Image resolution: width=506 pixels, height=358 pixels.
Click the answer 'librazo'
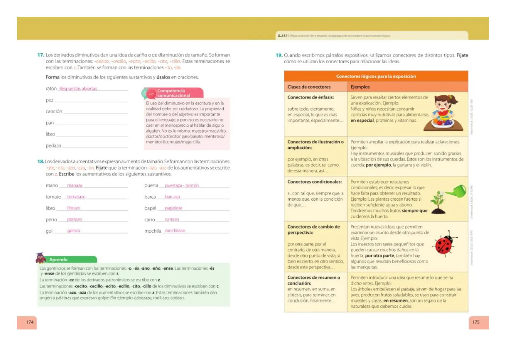pyautogui.click(x=74, y=208)
